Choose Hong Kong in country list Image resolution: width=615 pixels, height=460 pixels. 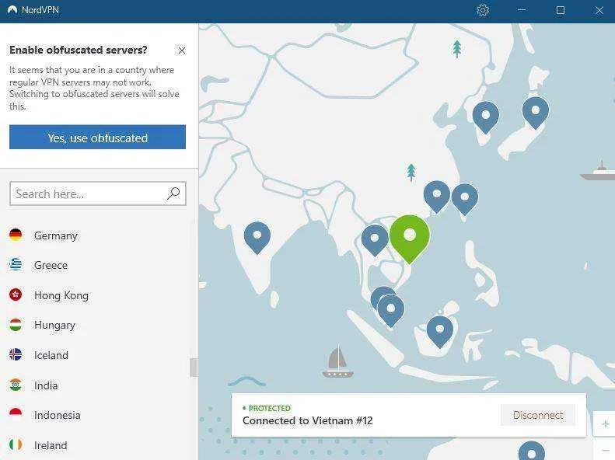click(61, 295)
